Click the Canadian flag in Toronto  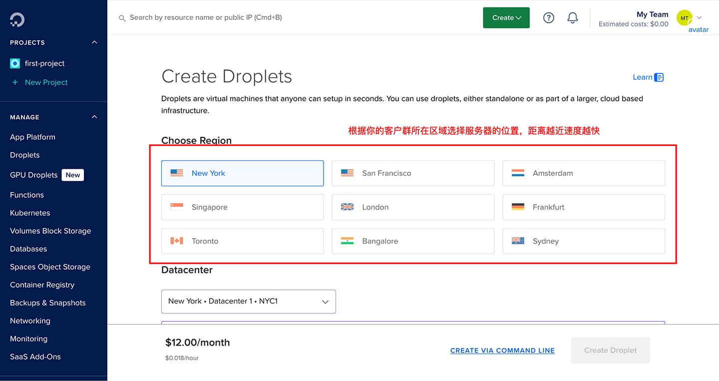tap(177, 241)
